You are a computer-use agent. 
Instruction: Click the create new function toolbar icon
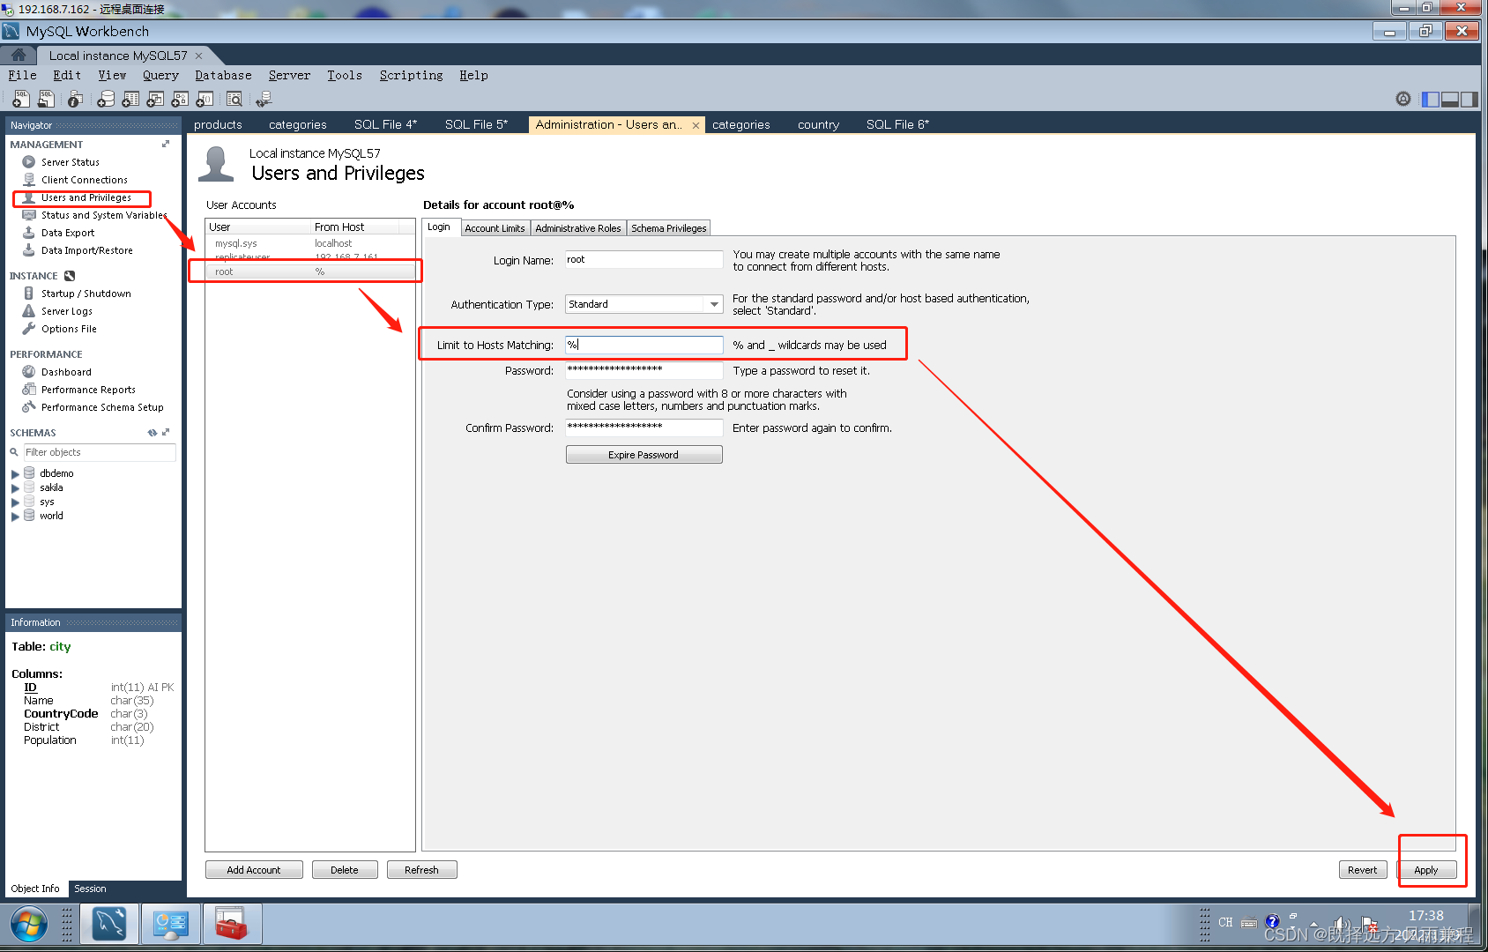pos(205,99)
